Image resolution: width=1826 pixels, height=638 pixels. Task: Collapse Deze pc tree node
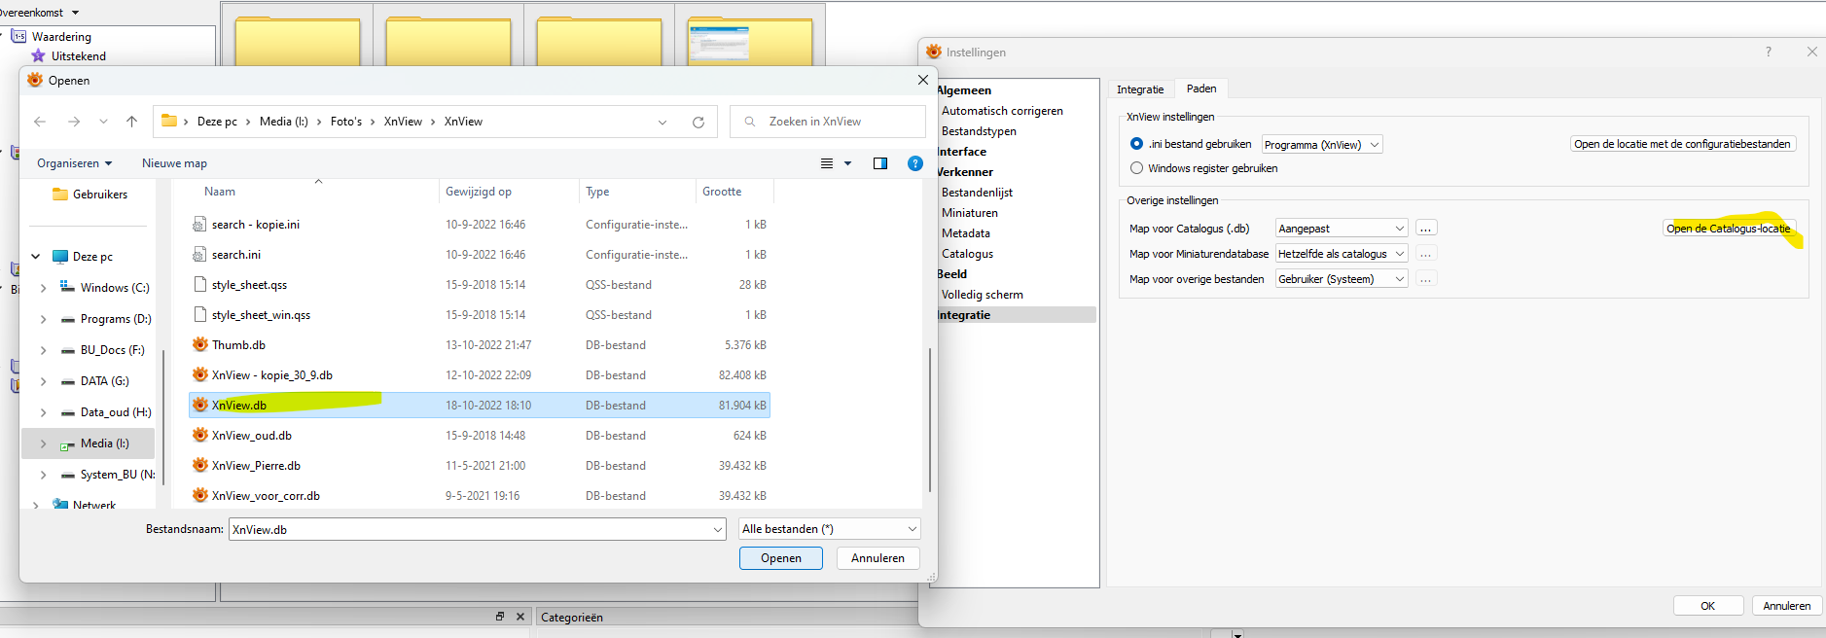point(36,257)
